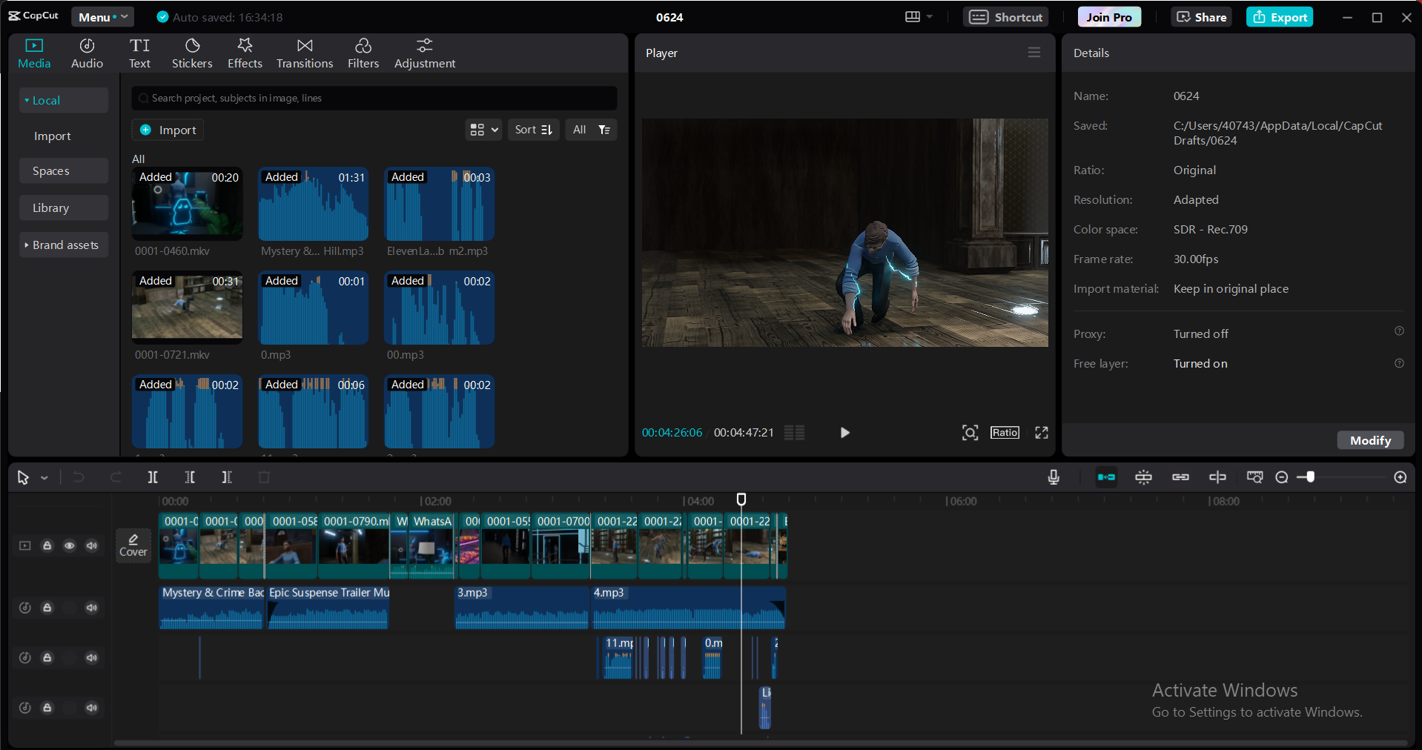This screenshot has width=1422, height=750.
Task: Click the record voiceover microphone icon
Action: 1054,477
